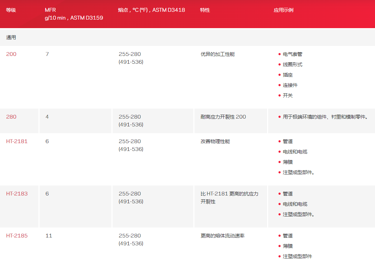The width and height of the screenshot is (375, 267).
Task: Open the grade 280 link
Action: click(x=11, y=117)
